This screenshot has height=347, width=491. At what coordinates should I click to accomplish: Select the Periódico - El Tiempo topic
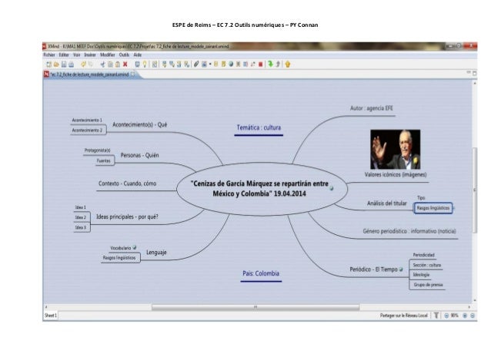tap(373, 269)
